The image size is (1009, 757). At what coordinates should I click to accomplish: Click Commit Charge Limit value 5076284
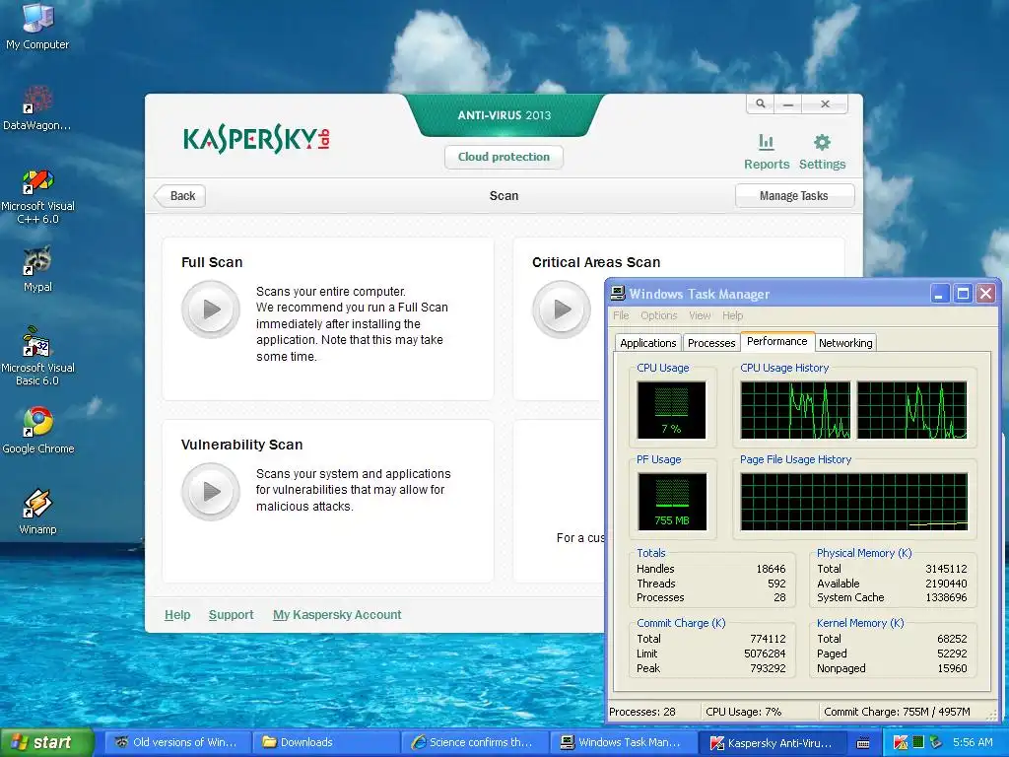click(765, 654)
